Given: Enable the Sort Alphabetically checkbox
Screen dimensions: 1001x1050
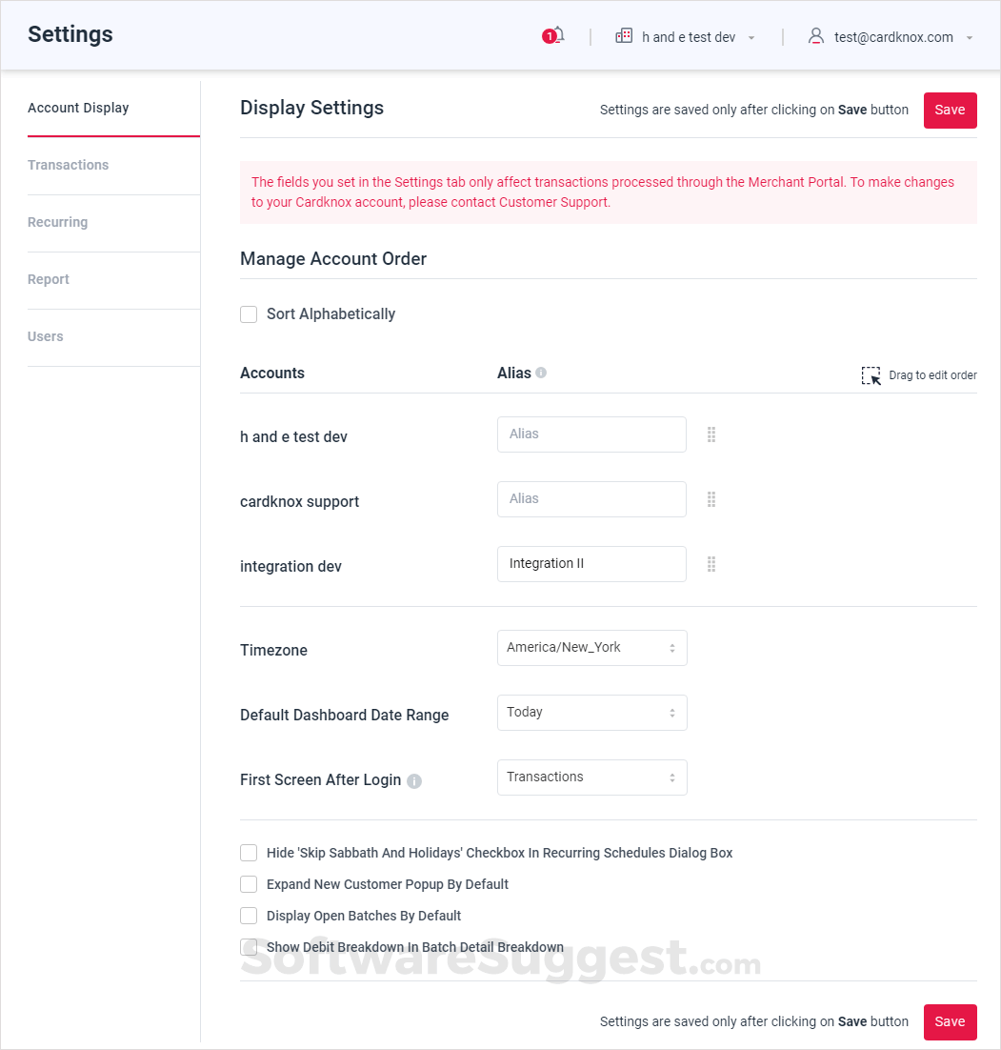Looking at the screenshot, I should (x=249, y=314).
